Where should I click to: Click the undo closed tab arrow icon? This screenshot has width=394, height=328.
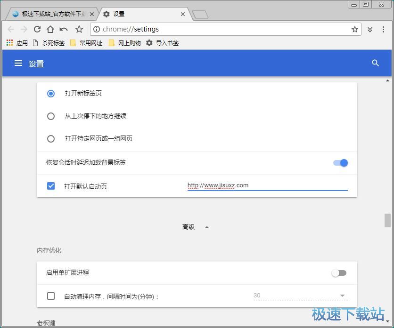coord(64,29)
